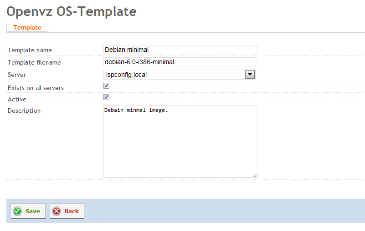Click the Openvz OS-Template page heading

point(72,11)
